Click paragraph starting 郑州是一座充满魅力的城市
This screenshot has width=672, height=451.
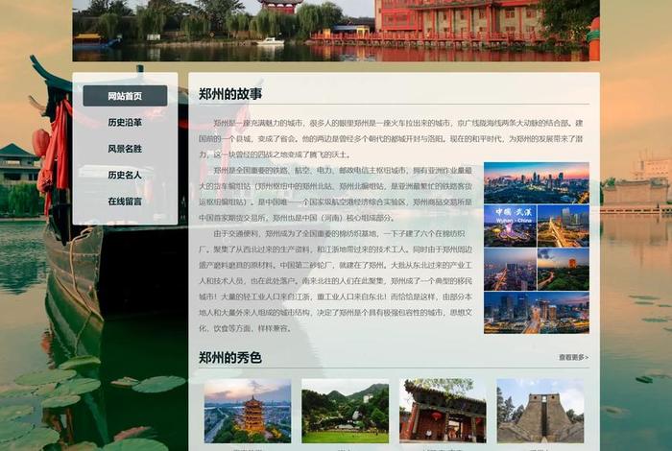tap(391, 139)
